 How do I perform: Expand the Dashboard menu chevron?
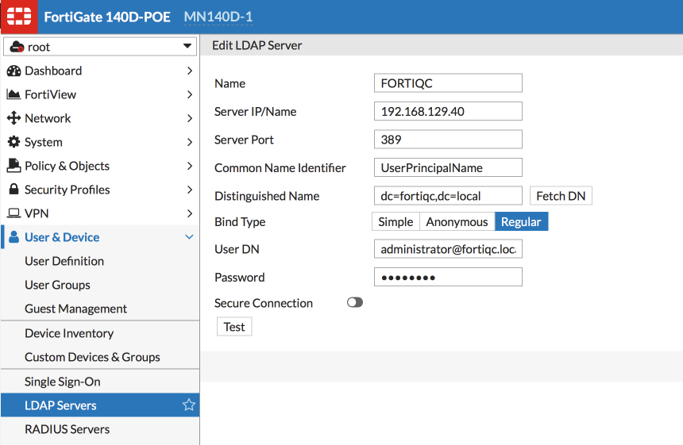pos(190,71)
